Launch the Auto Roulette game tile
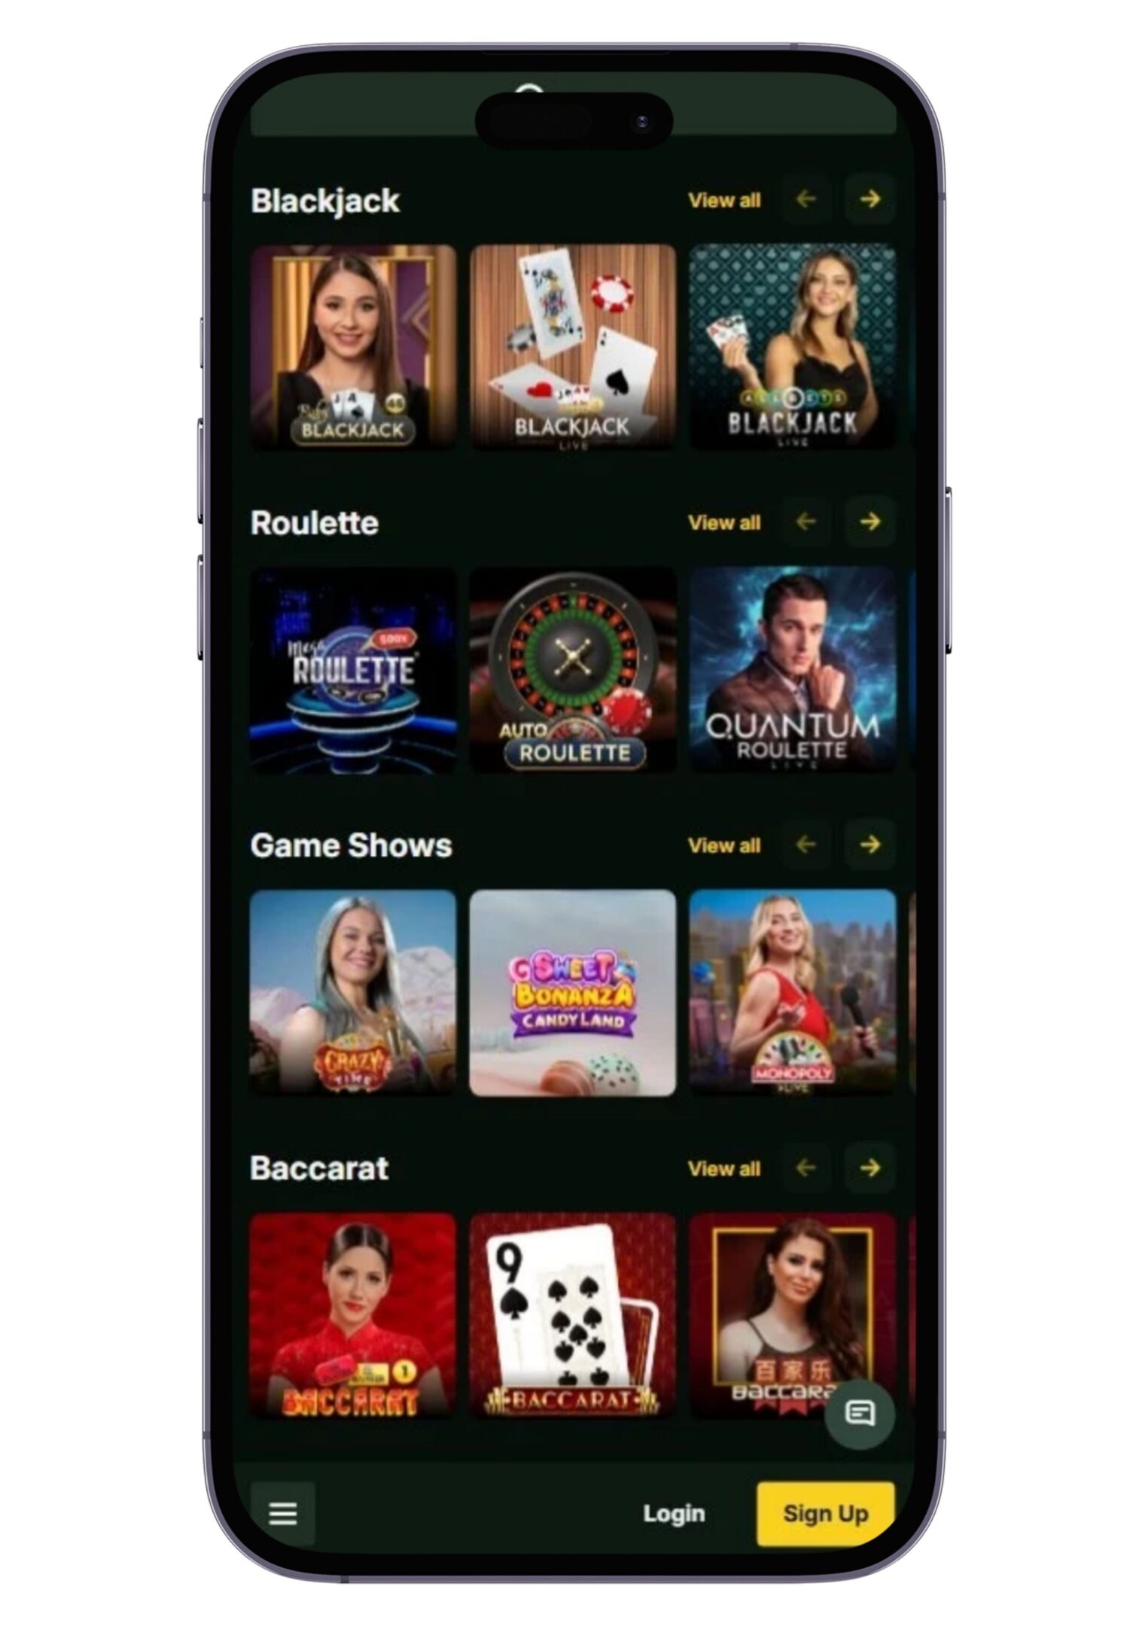The width and height of the screenshot is (1148, 1626). [573, 670]
